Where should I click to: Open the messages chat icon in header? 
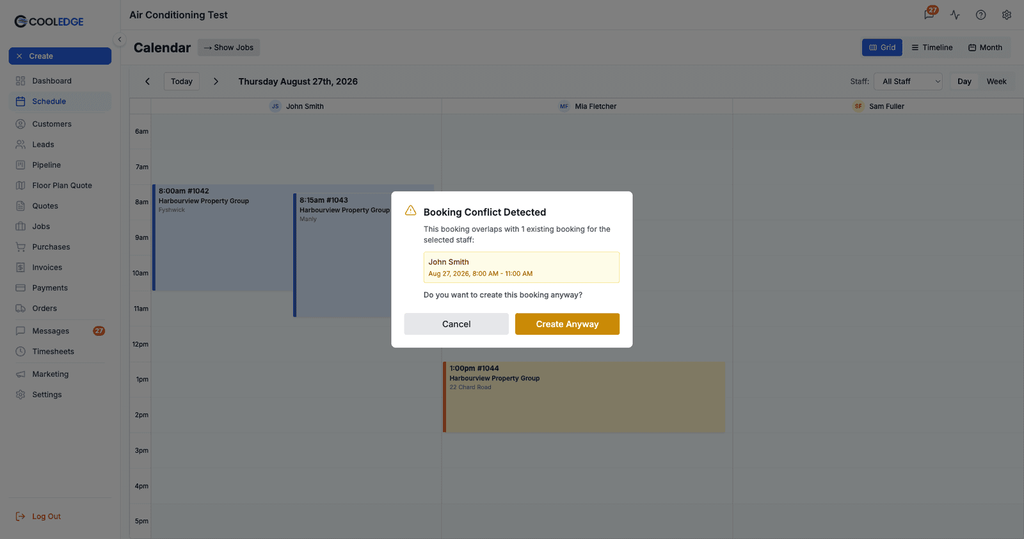tap(929, 15)
